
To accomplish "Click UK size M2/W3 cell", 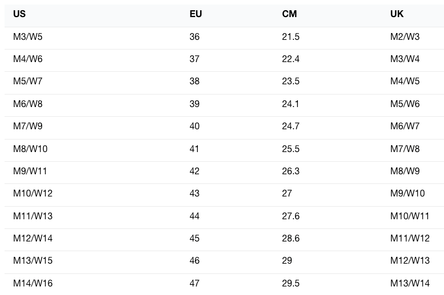I will [405, 37].
